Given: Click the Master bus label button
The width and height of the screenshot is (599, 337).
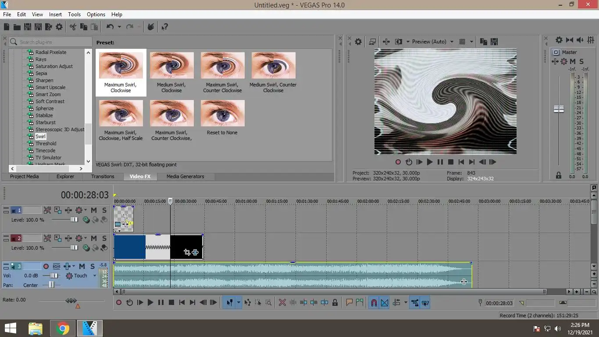Looking at the screenshot, I should tap(565, 52).
